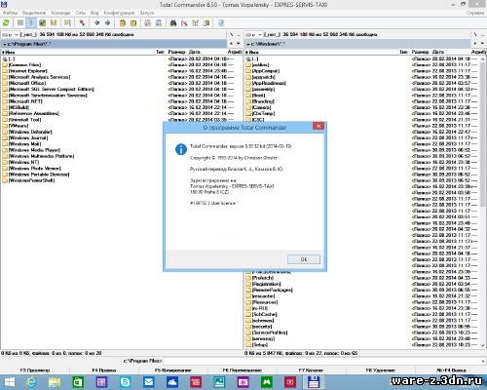Screen dimensions: 487x390
Task: Click copy names to clipboard icon
Action: [x=206, y=22]
